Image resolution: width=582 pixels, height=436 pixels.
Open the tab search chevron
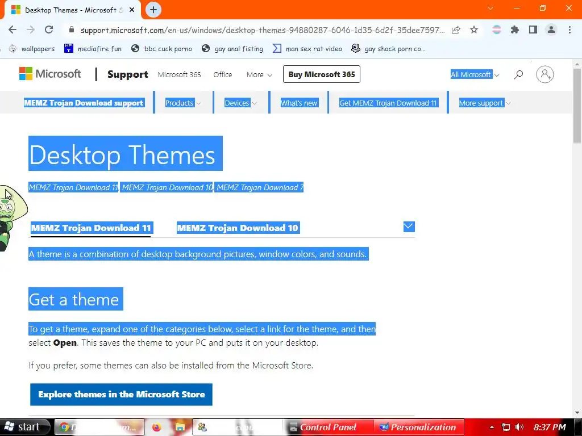coord(490,8)
